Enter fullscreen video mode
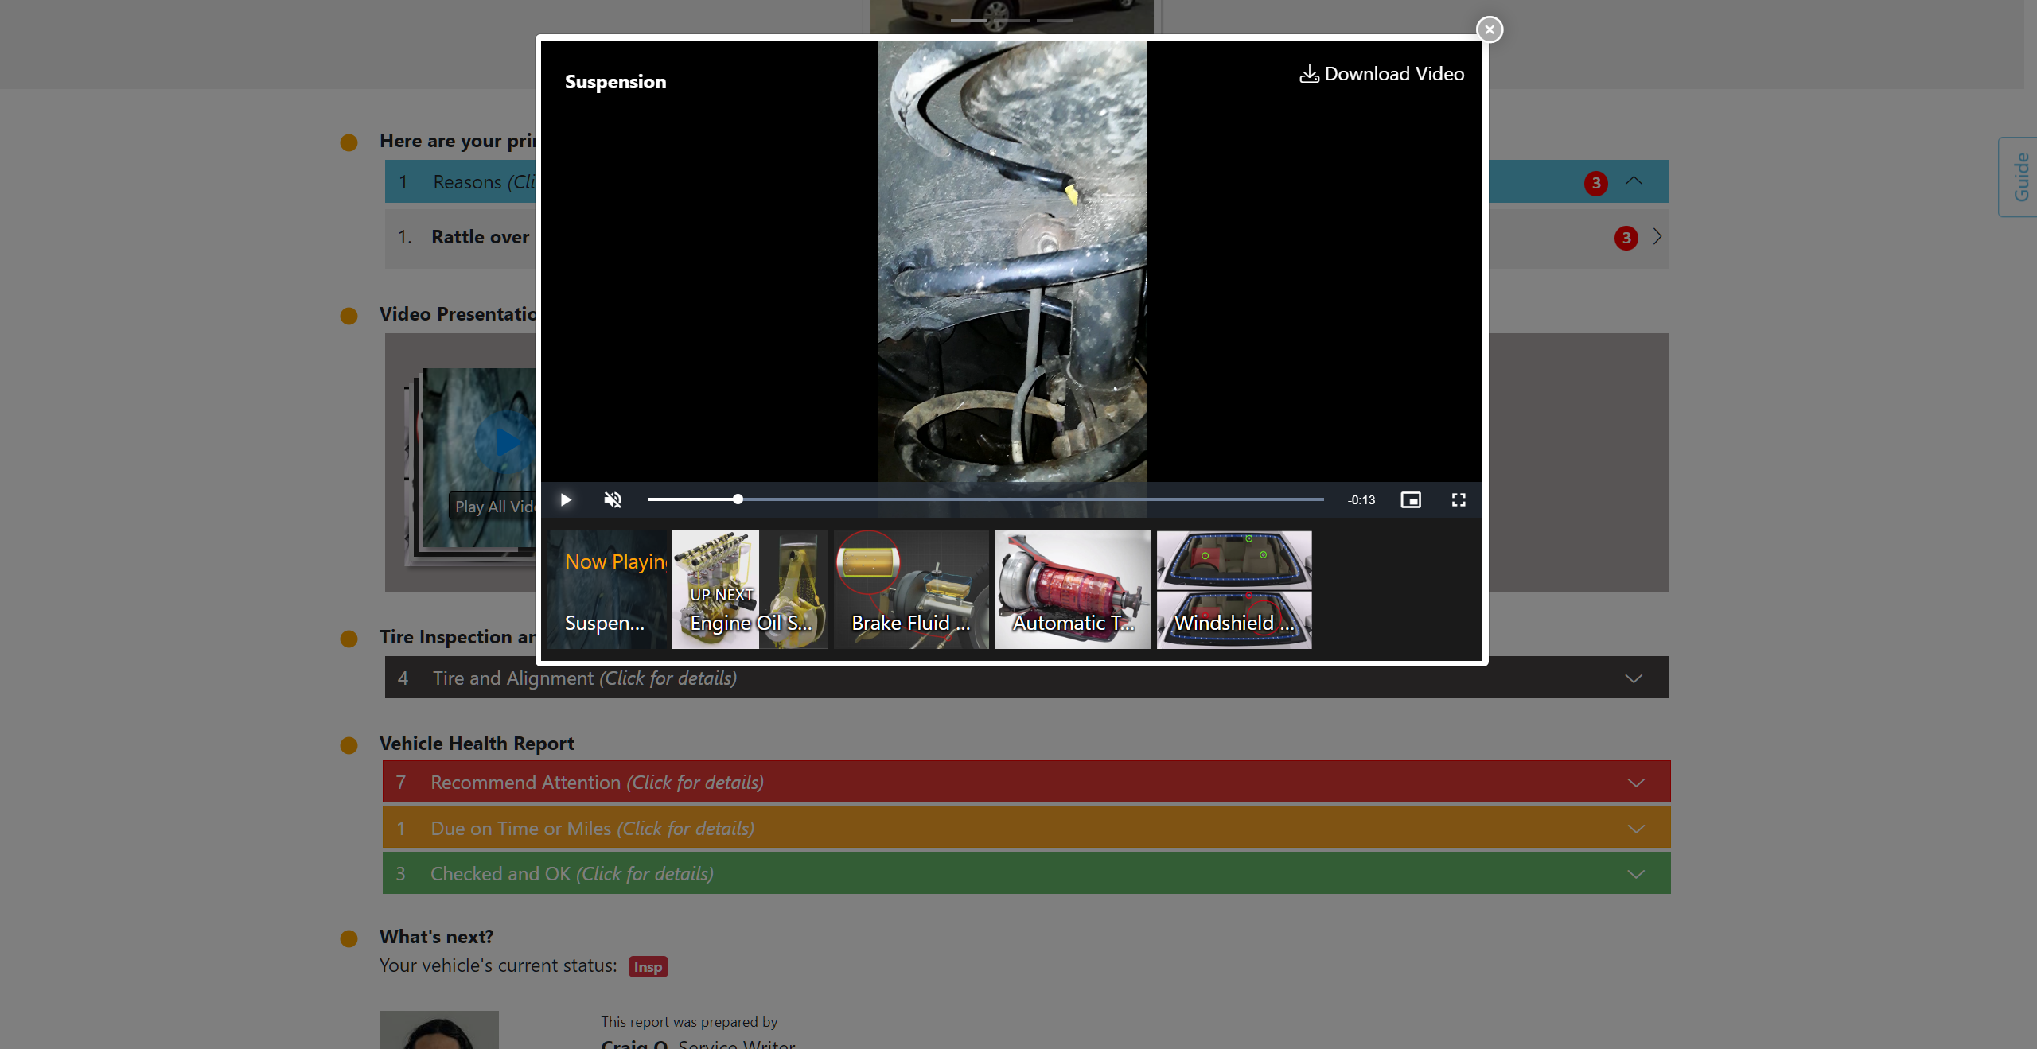This screenshot has width=2037, height=1049. (1458, 499)
